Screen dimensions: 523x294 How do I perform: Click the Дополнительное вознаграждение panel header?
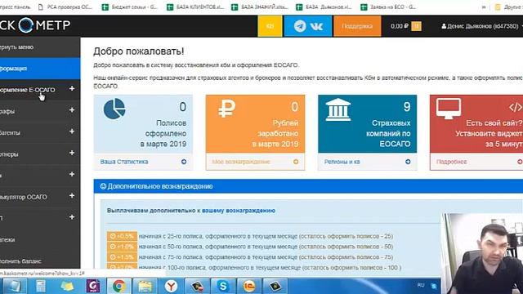pos(308,186)
